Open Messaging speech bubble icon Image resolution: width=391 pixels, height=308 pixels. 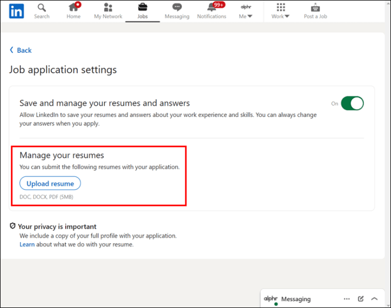[177, 8]
